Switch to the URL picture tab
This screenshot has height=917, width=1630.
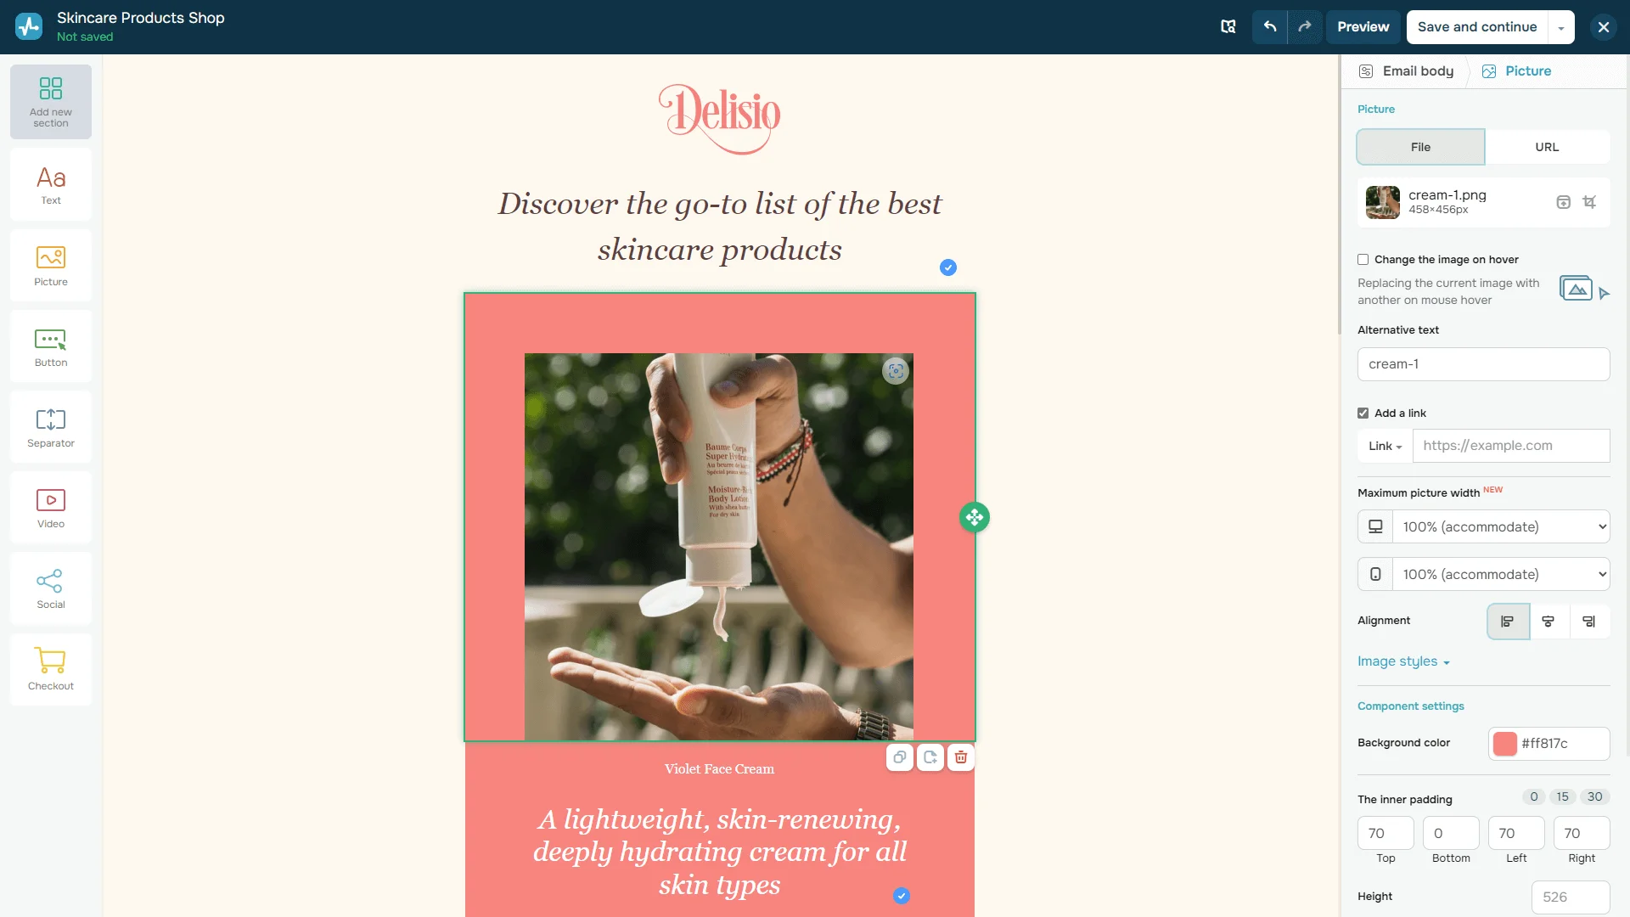tap(1547, 147)
